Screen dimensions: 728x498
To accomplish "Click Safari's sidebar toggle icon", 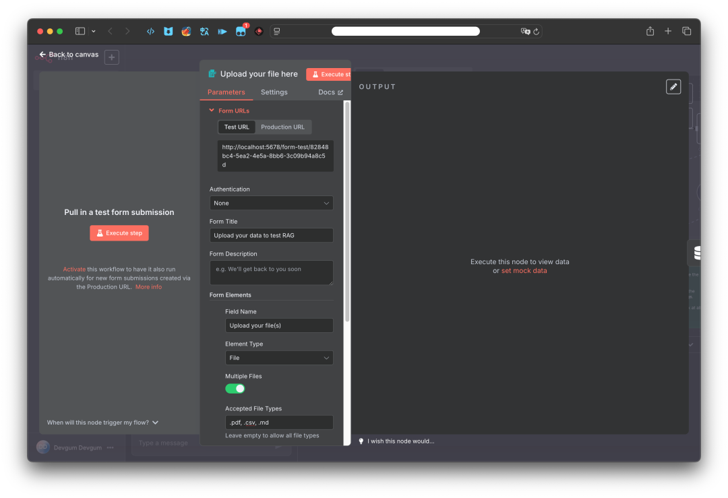I will pyautogui.click(x=80, y=31).
